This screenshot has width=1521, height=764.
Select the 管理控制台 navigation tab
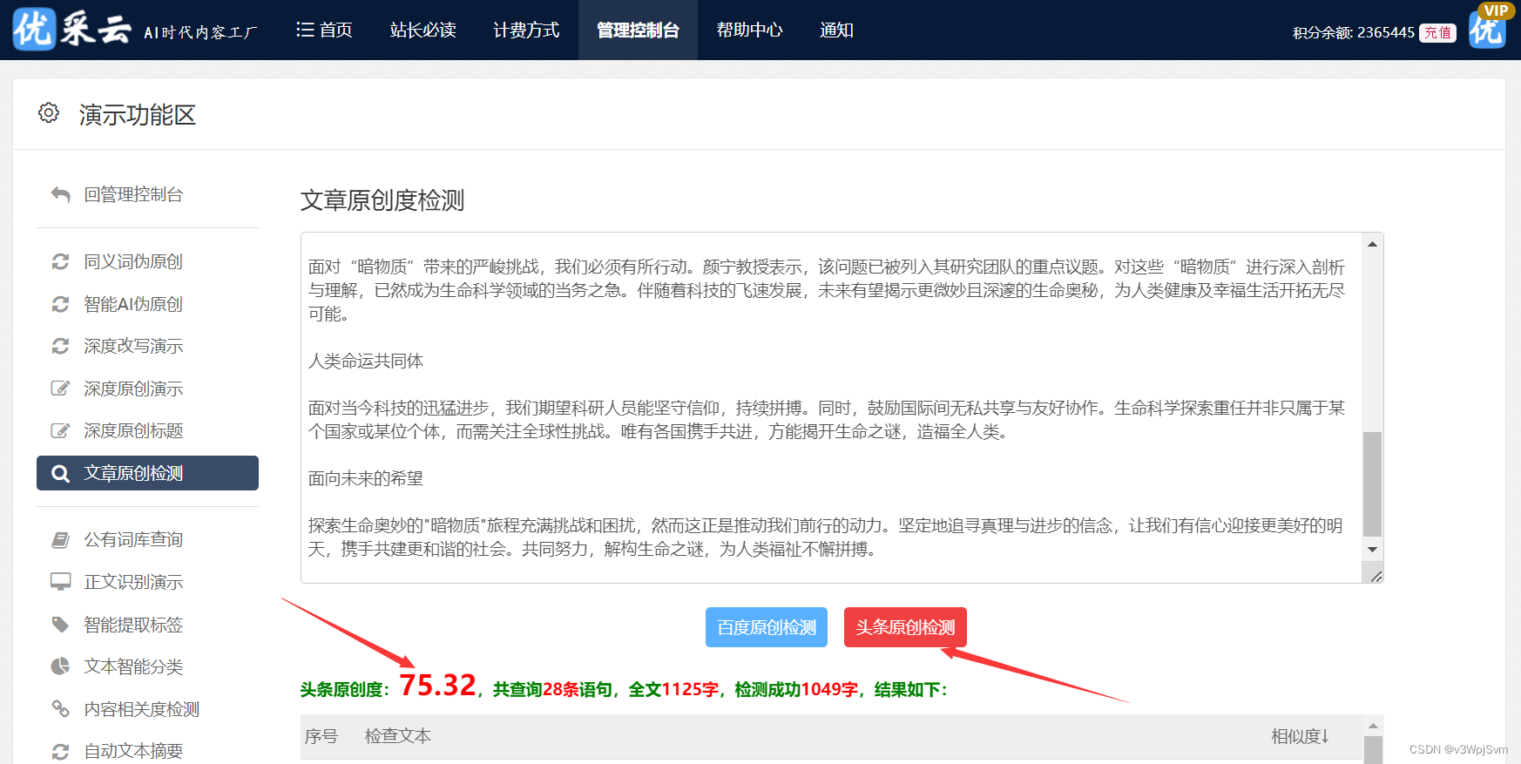click(x=638, y=30)
